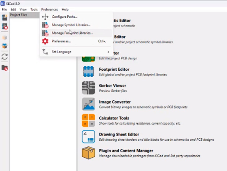Click 'Preview Gerber files' description text
This screenshot has height=171, width=227.
113,91
